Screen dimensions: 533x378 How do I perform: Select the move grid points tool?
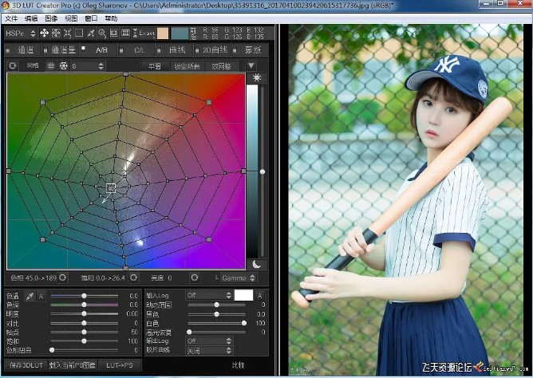click(x=44, y=33)
